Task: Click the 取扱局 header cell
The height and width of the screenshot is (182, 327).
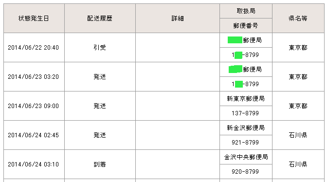Action: (246, 11)
